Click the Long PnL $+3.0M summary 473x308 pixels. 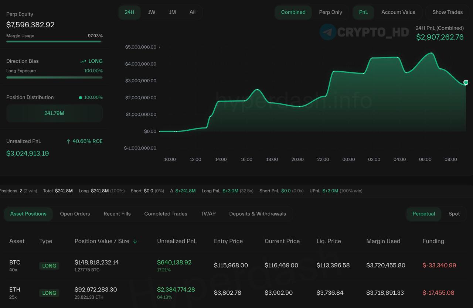228,191
